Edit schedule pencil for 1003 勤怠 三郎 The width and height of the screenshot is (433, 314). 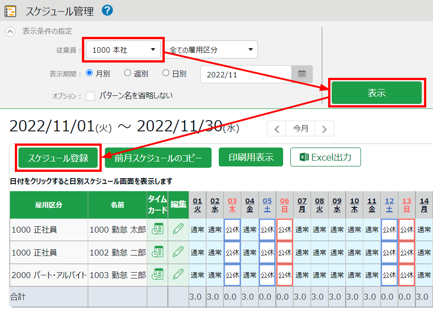[178, 274]
